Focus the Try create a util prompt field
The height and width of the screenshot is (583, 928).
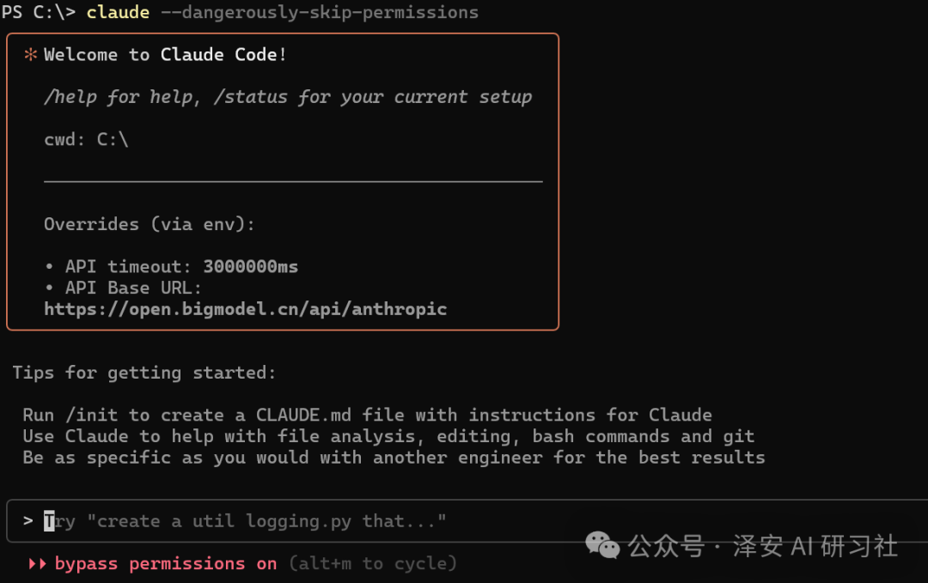coord(467,521)
